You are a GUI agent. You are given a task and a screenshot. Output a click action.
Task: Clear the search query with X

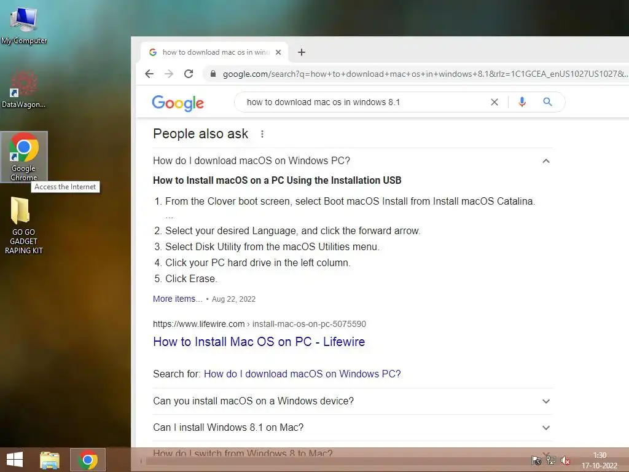tap(494, 102)
